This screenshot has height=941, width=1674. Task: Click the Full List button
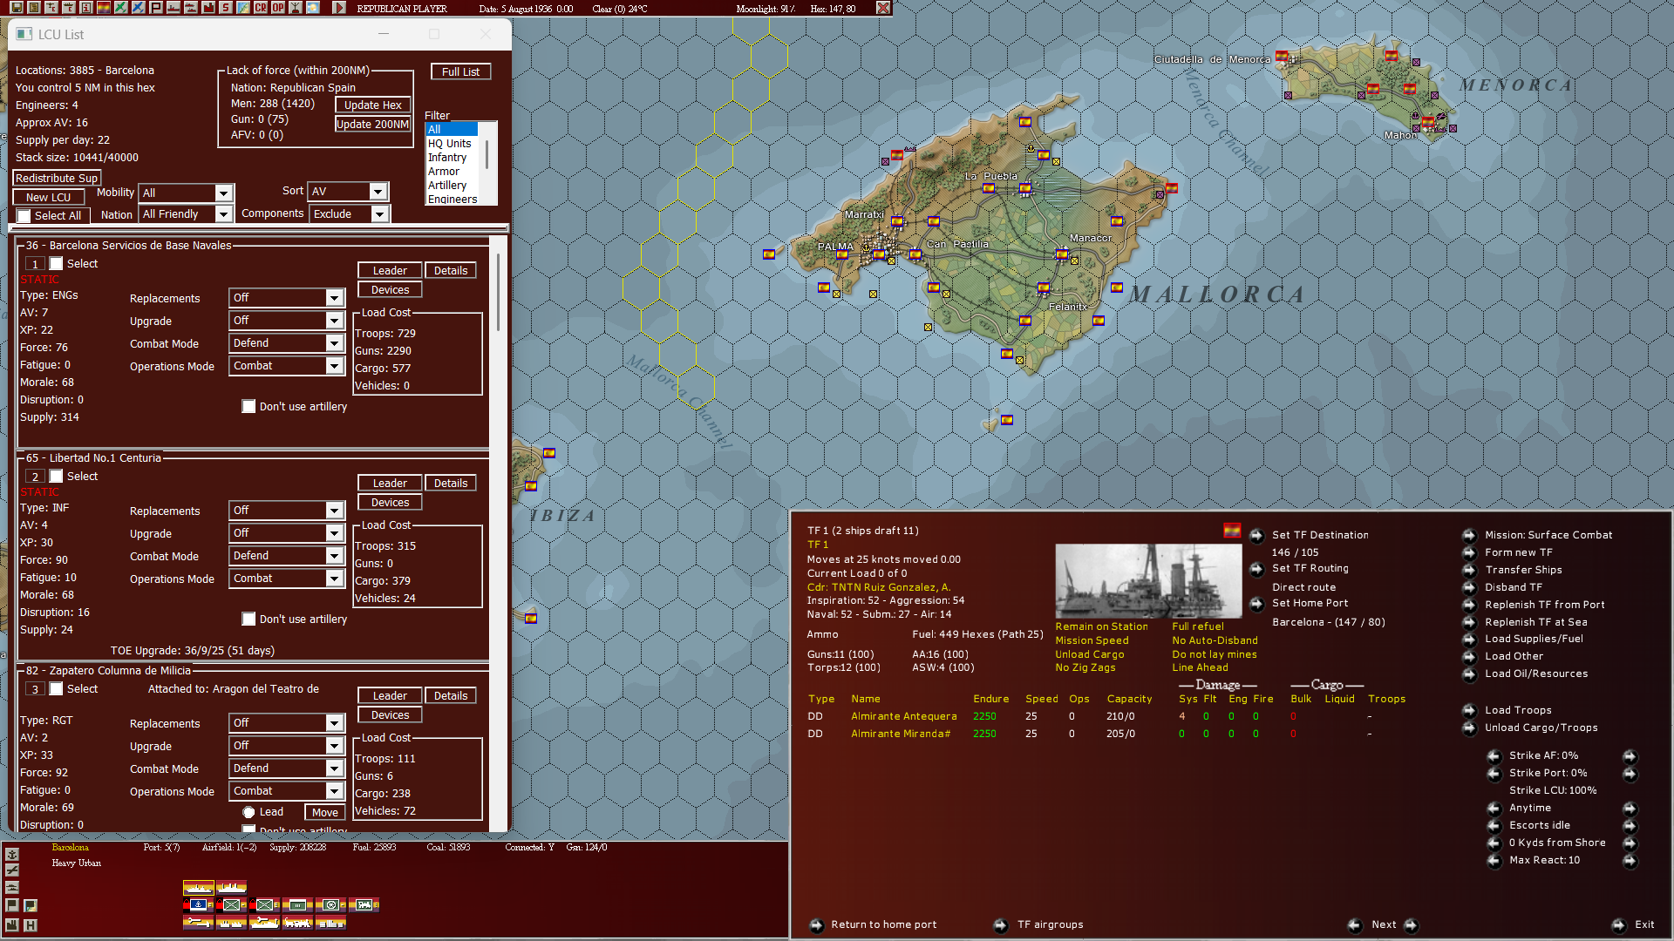(x=460, y=71)
